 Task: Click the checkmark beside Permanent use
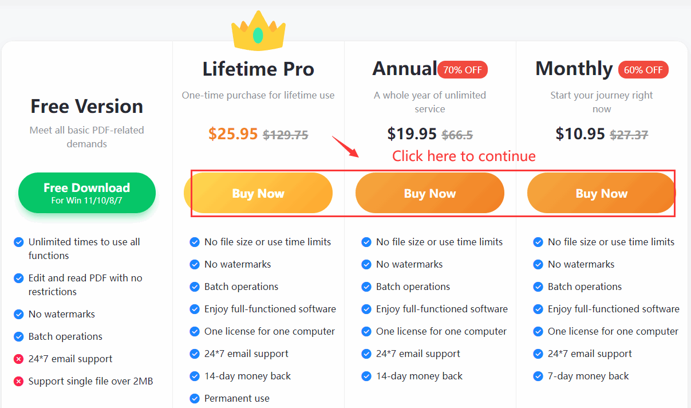tap(195, 398)
